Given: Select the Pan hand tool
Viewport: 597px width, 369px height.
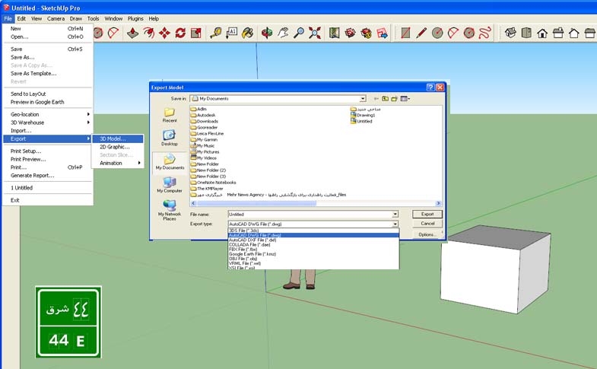Looking at the screenshot, I should pos(283,33).
